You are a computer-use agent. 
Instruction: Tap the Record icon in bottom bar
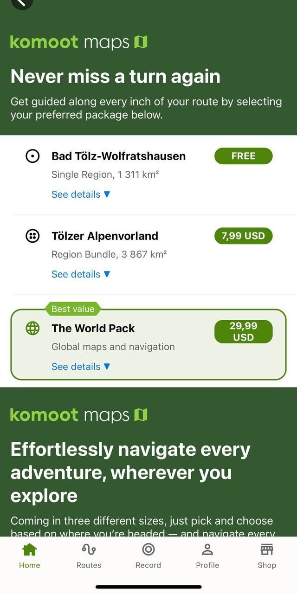[x=148, y=550]
